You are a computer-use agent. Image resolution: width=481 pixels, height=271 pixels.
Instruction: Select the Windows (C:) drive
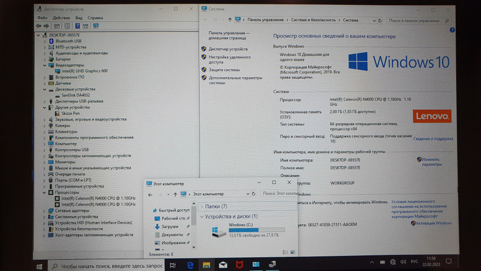click(x=248, y=230)
